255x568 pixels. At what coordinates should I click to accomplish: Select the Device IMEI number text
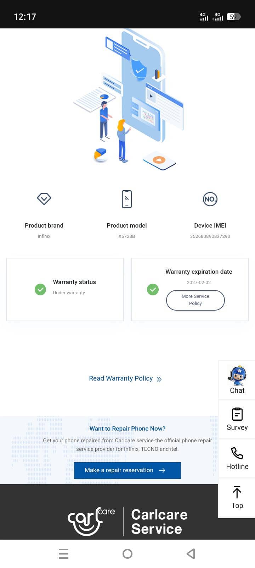(x=210, y=236)
